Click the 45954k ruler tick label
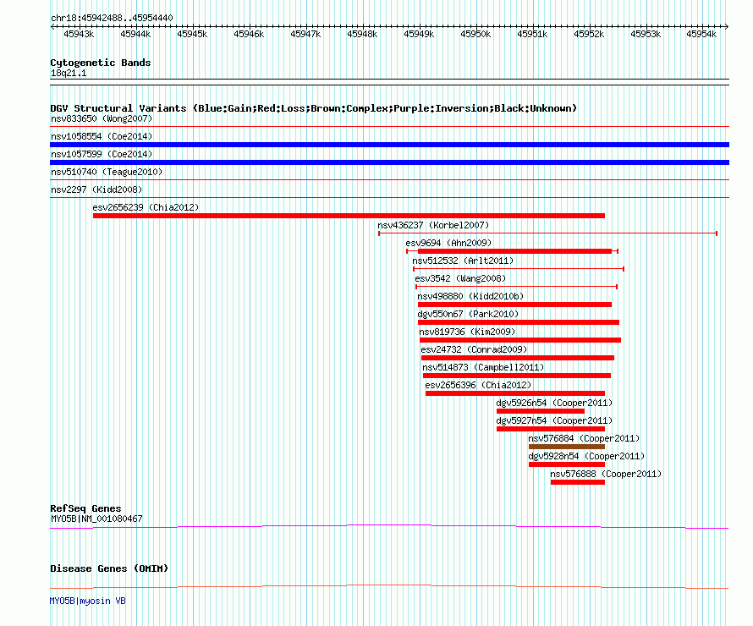Image resolution: width=753 pixels, height=626 pixels. [701, 34]
